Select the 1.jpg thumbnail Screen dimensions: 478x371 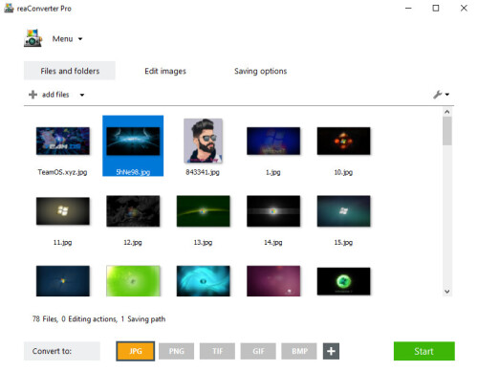click(x=273, y=141)
